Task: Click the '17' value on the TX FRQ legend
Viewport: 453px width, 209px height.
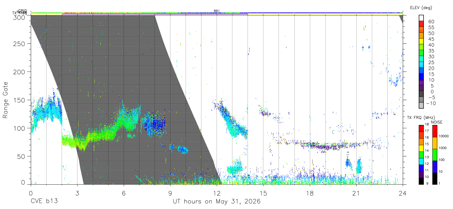Action: (426, 131)
